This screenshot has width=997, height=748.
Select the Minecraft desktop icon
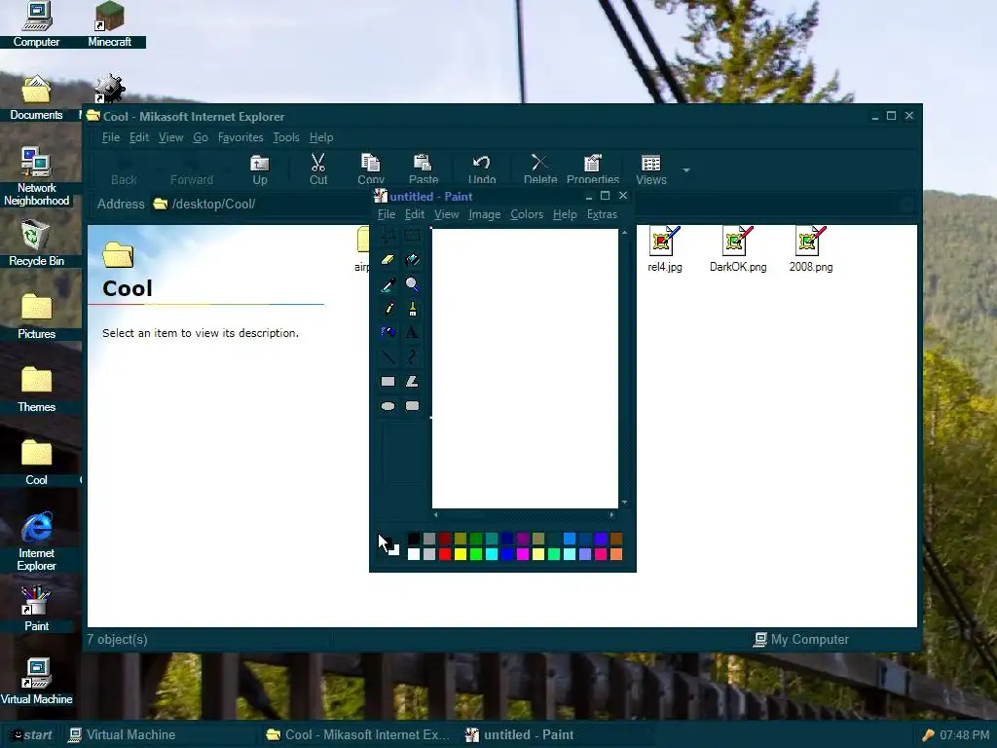(109, 24)
